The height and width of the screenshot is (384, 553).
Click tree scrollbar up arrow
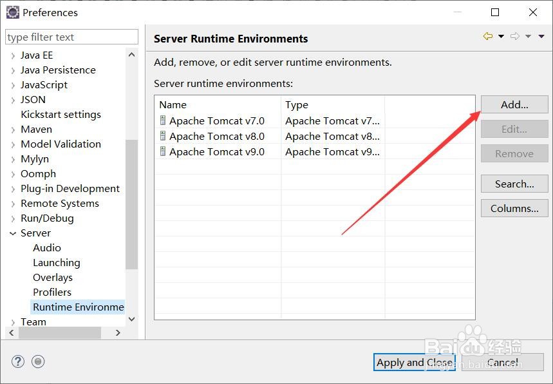point(131,54)
